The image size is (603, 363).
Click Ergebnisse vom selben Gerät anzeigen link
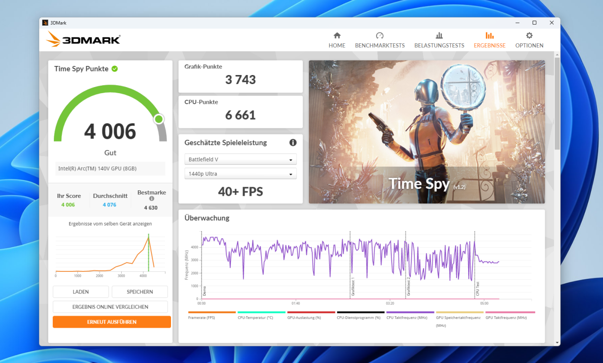[110, 224]
